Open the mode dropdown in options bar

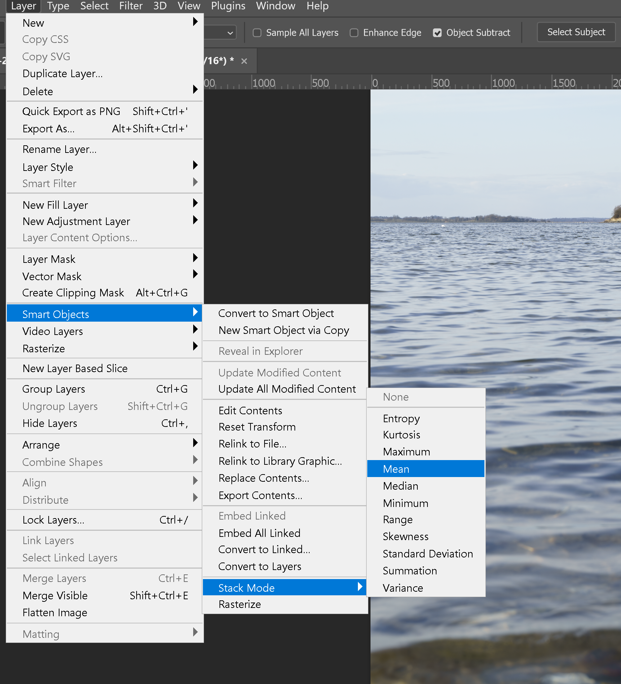pyautogui.click(x=221, y=33)
